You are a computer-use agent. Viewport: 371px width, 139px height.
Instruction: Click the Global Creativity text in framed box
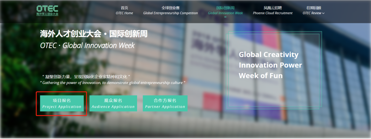point(269,55)
